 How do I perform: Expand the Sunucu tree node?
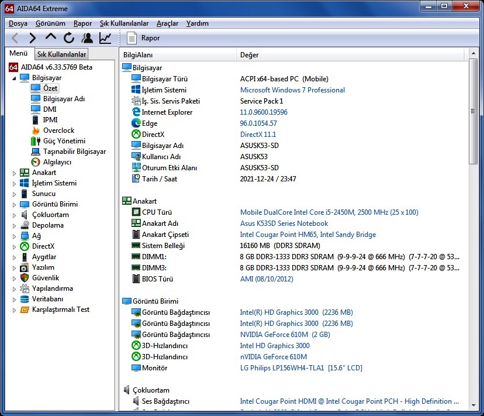click(x=14, y=194)
